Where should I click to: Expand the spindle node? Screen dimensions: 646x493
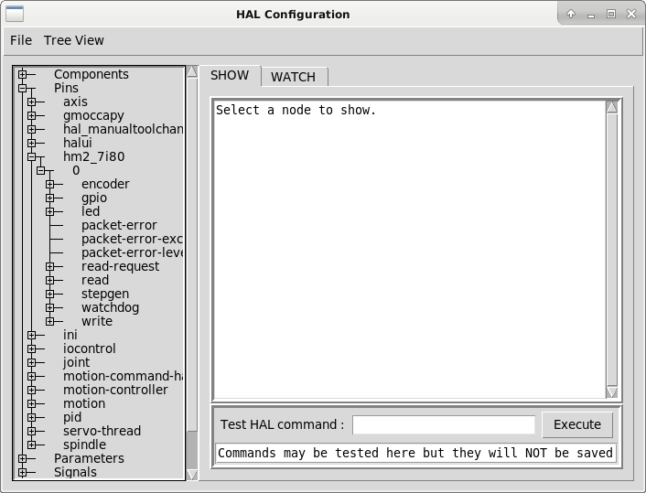click(32, 445)
